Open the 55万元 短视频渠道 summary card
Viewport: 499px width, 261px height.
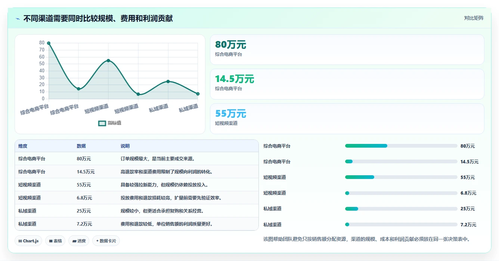347,119
